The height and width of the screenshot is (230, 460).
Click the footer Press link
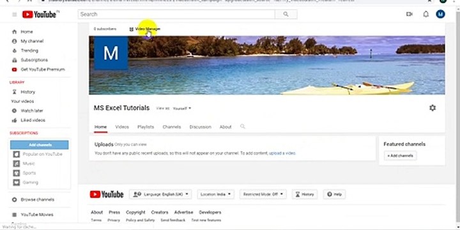(114, 212)
